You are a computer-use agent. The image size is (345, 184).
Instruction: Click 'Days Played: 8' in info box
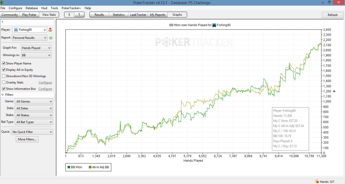click(283, 141)
